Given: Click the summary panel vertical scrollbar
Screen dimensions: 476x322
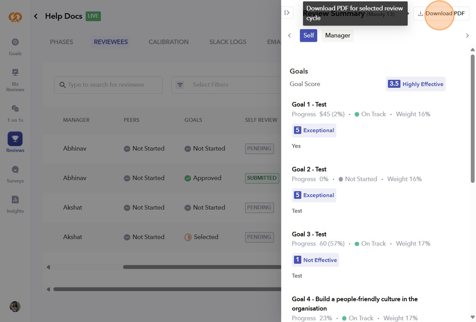Looking at the screenshot, I should tap(472, 119).
